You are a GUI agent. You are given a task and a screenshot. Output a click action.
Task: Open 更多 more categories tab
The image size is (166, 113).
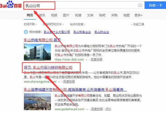click(138, 15)
